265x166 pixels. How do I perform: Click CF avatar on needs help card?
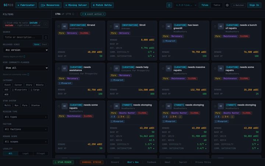(117, 69)
